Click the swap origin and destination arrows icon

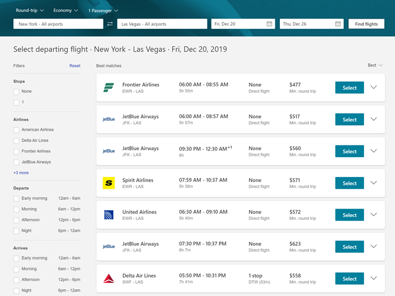(x=110, y=24)
